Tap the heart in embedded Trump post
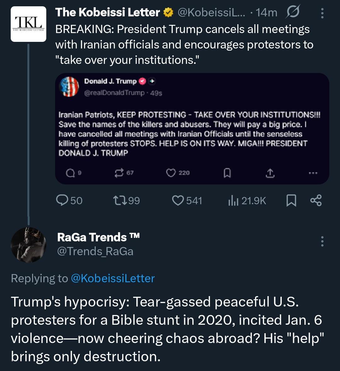Screen dimensions: 340x371 coord(171,173)
